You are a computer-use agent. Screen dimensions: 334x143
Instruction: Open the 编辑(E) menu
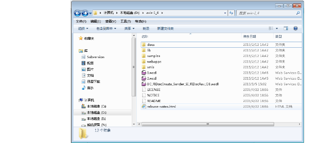click(96, 22)
